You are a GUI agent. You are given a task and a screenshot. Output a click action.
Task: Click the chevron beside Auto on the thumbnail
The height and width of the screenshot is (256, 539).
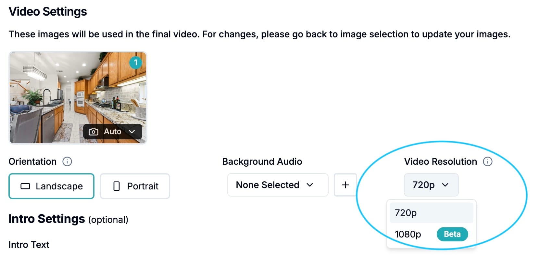tap(132, 132)
